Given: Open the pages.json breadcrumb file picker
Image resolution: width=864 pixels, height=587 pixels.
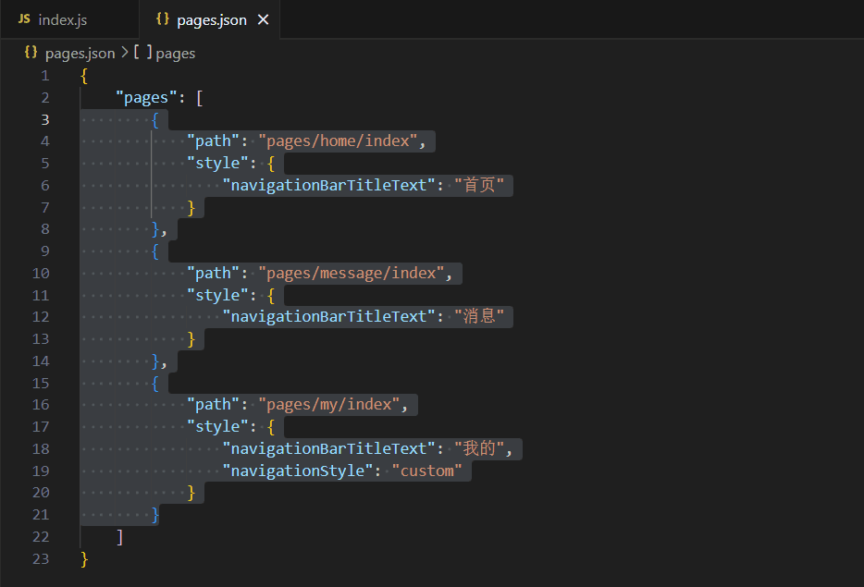Looking at the screenshot, I should (x=80, y=53).
